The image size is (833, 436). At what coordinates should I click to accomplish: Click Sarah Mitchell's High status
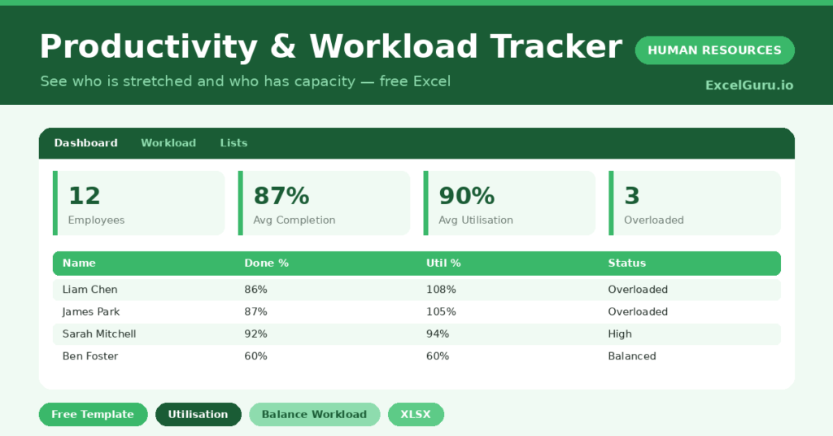[620, 334]
